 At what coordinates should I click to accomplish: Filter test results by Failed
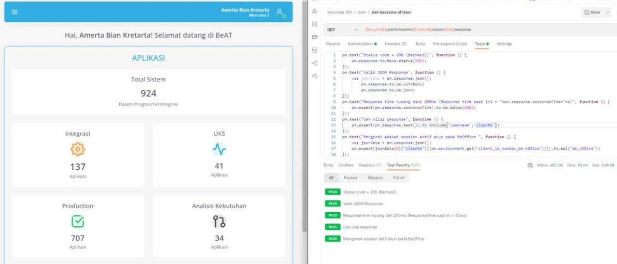(398, 178)
